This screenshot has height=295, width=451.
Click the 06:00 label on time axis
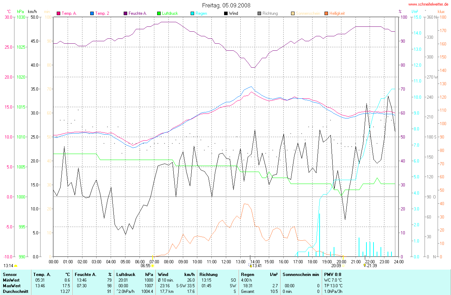coord(140,262)
